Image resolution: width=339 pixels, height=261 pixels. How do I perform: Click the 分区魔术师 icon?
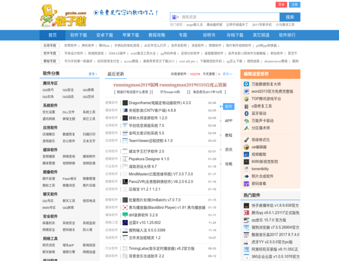point(247,128)
